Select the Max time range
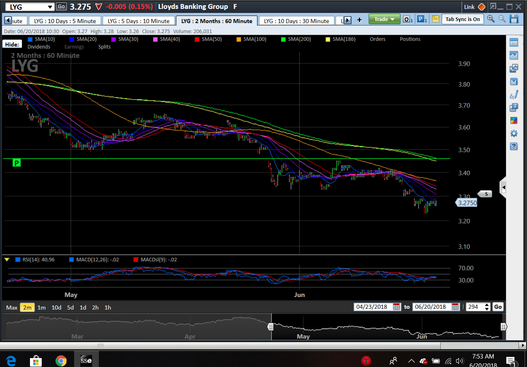 (x=12, y=308)
